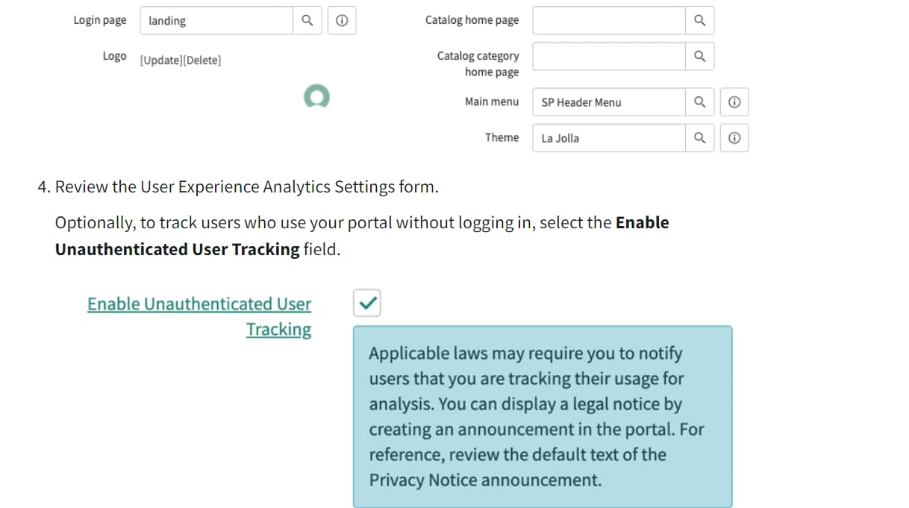Click the Login page lookup search icon
The image size is (909, 508).
[x=307, y=21]
